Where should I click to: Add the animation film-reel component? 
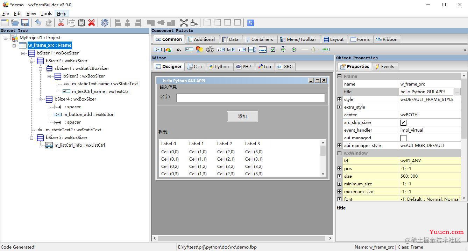tap(210, 50)
